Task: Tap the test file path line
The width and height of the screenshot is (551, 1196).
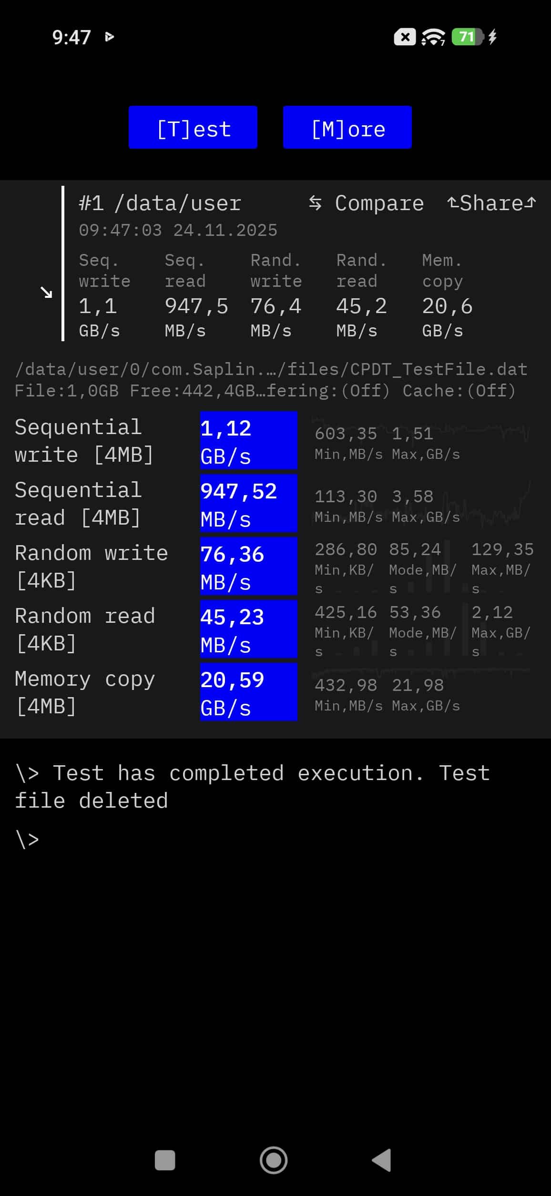Action: 271,370
